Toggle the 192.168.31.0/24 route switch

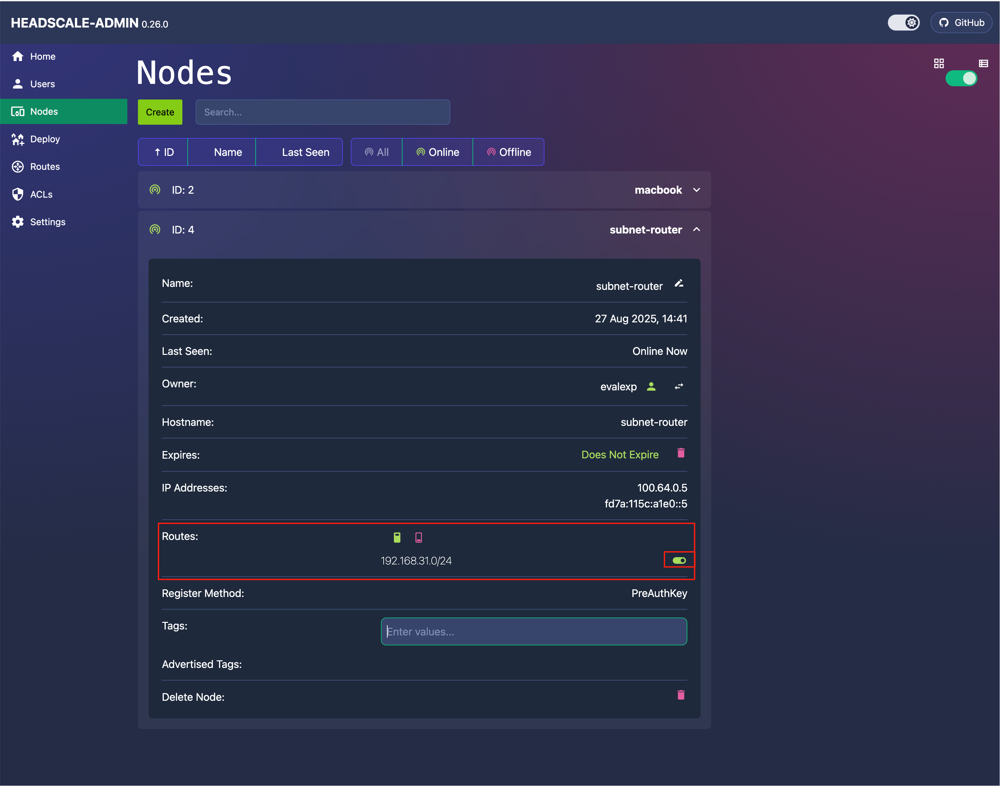point(679,560)
